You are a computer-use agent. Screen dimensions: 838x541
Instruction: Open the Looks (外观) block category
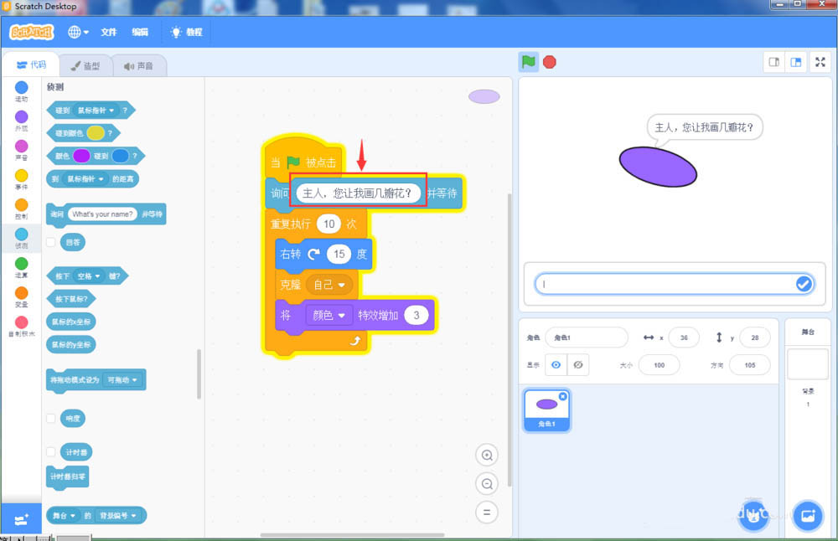(21, 118)
